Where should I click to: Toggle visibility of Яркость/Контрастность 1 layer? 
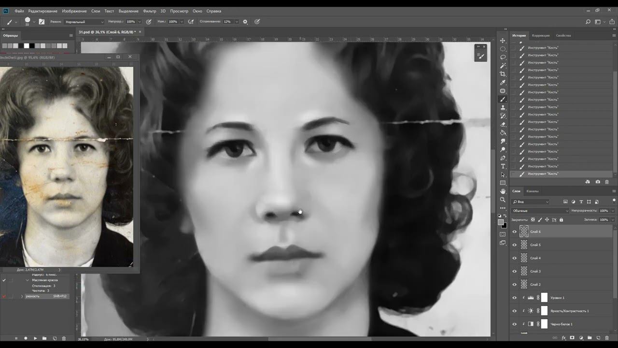(x=514, y=311)
